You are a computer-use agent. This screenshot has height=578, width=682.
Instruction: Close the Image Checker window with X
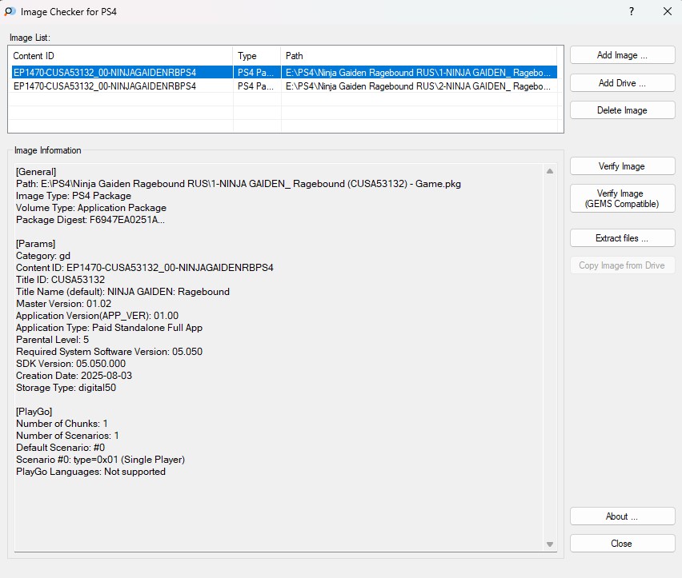tap(668, 12)
